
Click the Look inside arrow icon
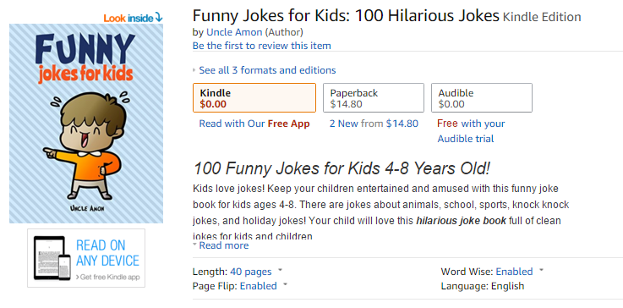pyautogui.click(x=159, y=17)
